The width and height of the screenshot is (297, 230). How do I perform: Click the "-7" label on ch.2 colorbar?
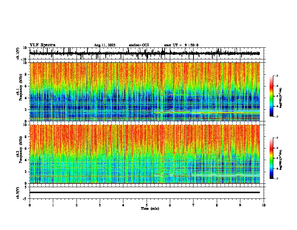pyautogui.click(x=276, y=179)
